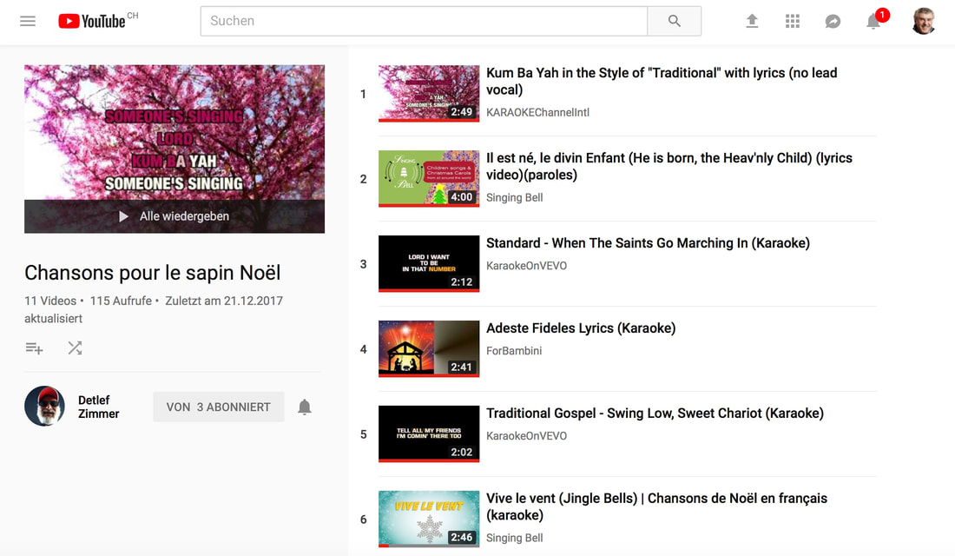Open When The Saints Go Marching In

[648, 243]
